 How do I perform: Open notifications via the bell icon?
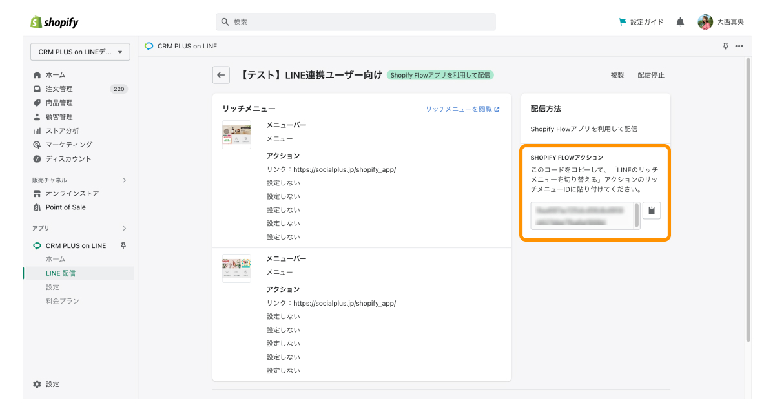point(679,21)
